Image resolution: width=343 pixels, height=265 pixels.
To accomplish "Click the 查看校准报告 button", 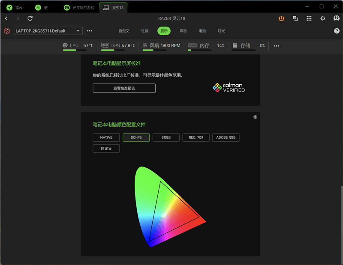I will [x=124, y=88].
